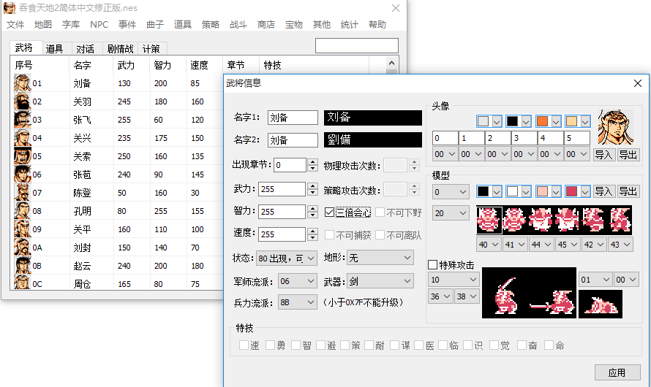Click the 关索 portrait icon in row 05

pyautogui.click(x=23, y=156)
